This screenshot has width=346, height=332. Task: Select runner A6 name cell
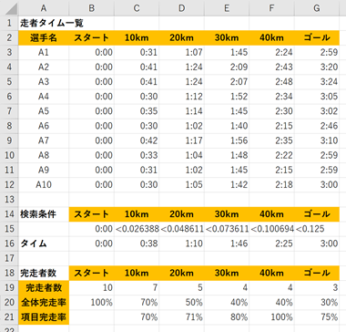(x=44, y=126)
